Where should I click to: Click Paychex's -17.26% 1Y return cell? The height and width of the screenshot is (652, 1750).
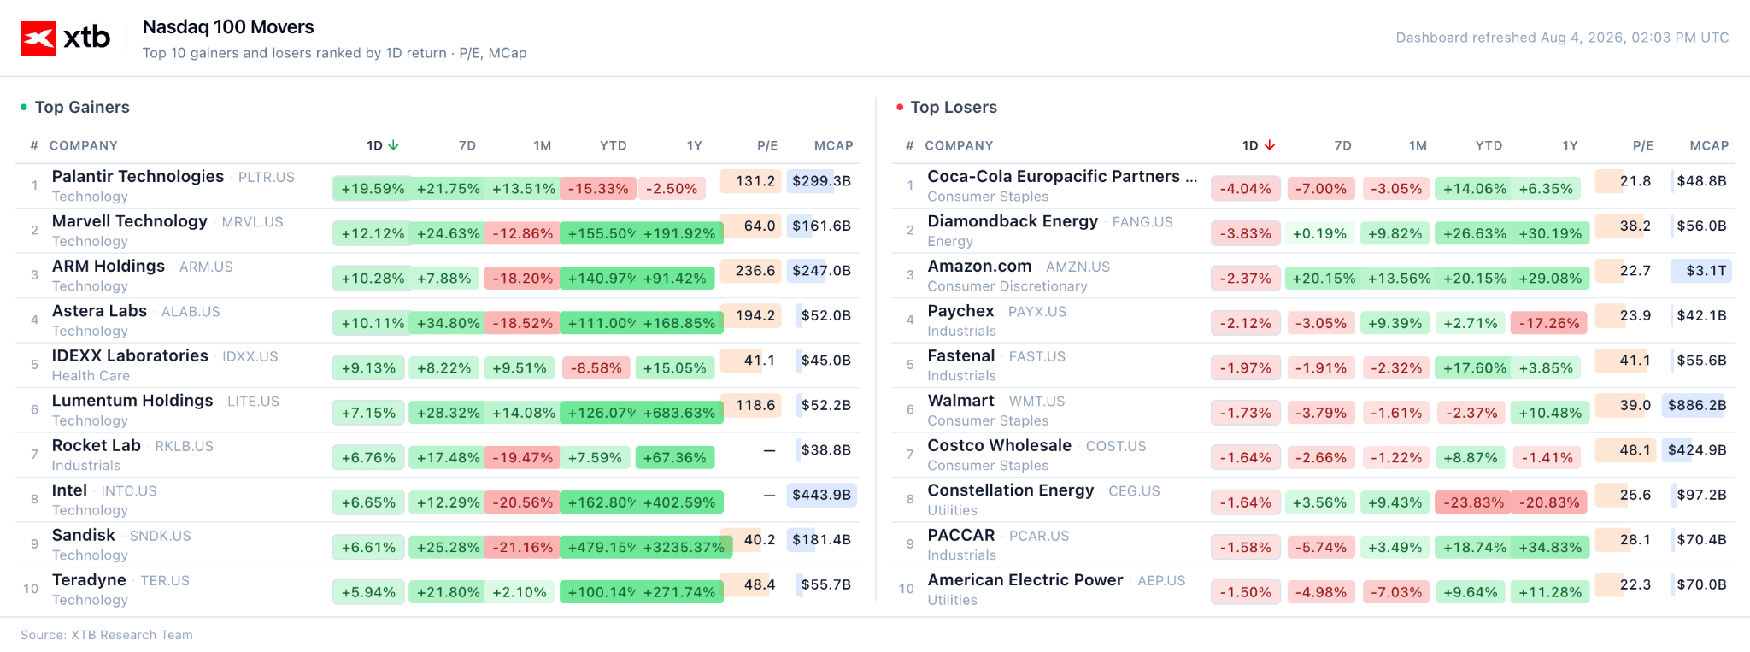point(1549,323)
